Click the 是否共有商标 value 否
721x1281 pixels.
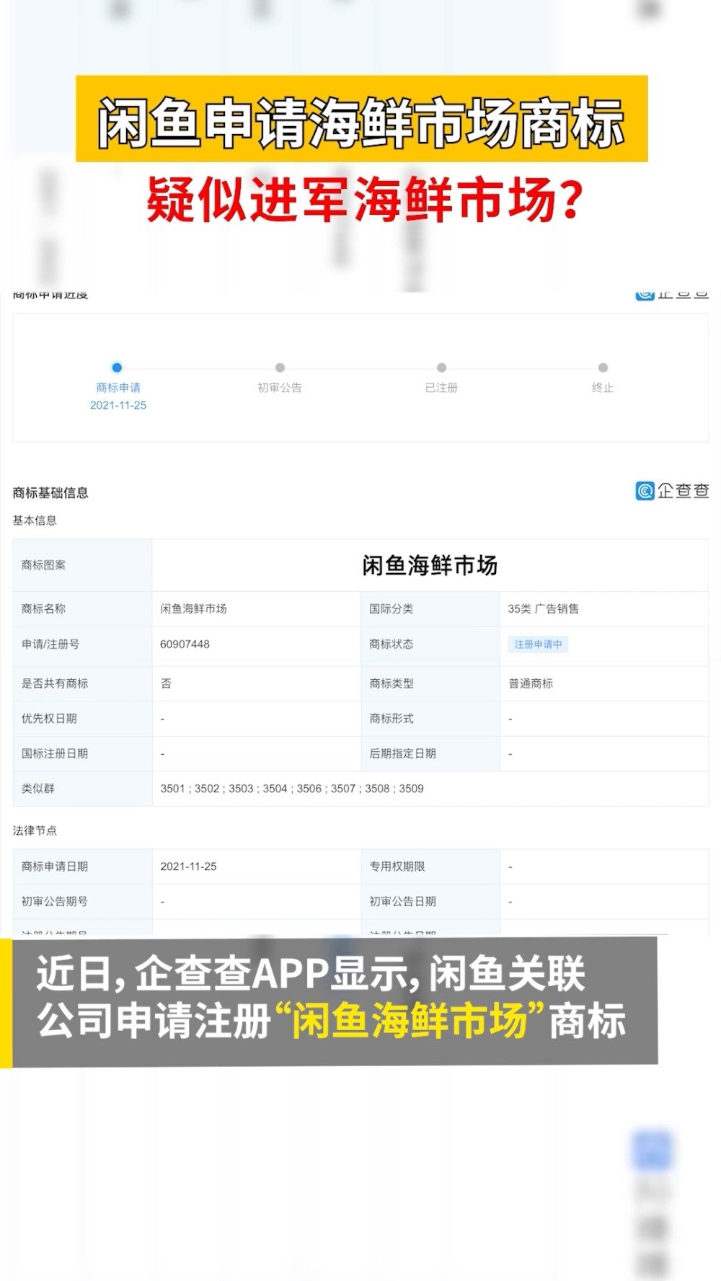166,683
